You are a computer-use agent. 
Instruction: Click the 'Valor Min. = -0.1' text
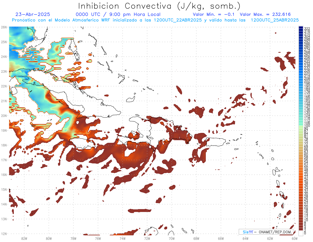(214, 15)
